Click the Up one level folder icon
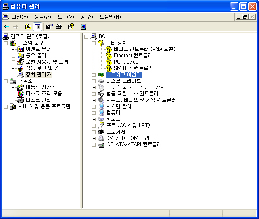Screen dimensions: 259x219 tap(28, 27)
